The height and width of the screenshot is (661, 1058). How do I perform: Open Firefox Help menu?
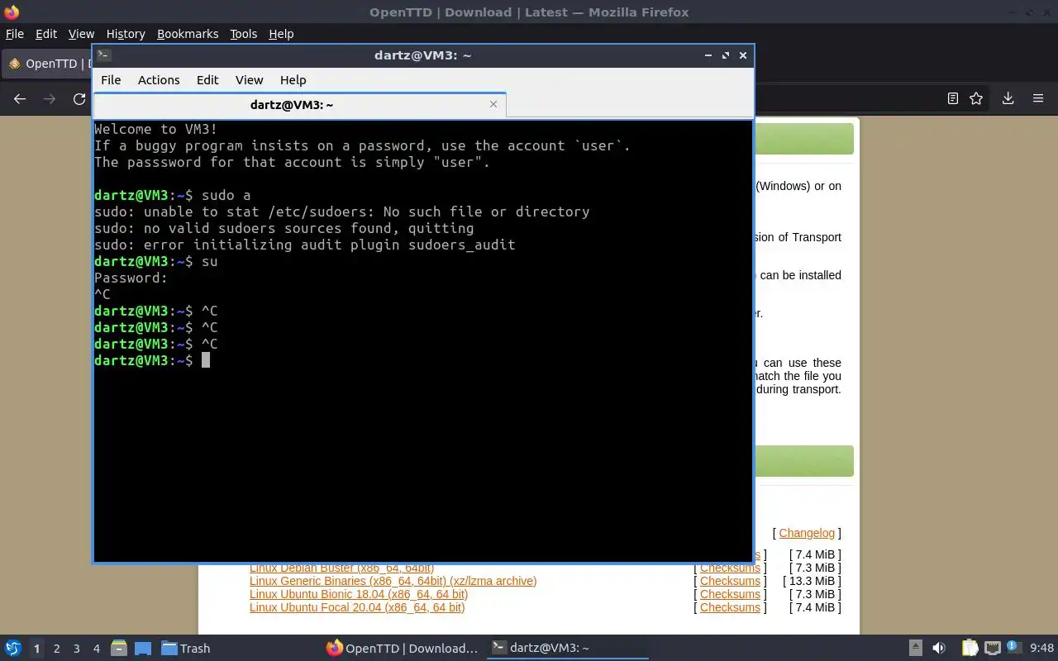tap(281, 34)
